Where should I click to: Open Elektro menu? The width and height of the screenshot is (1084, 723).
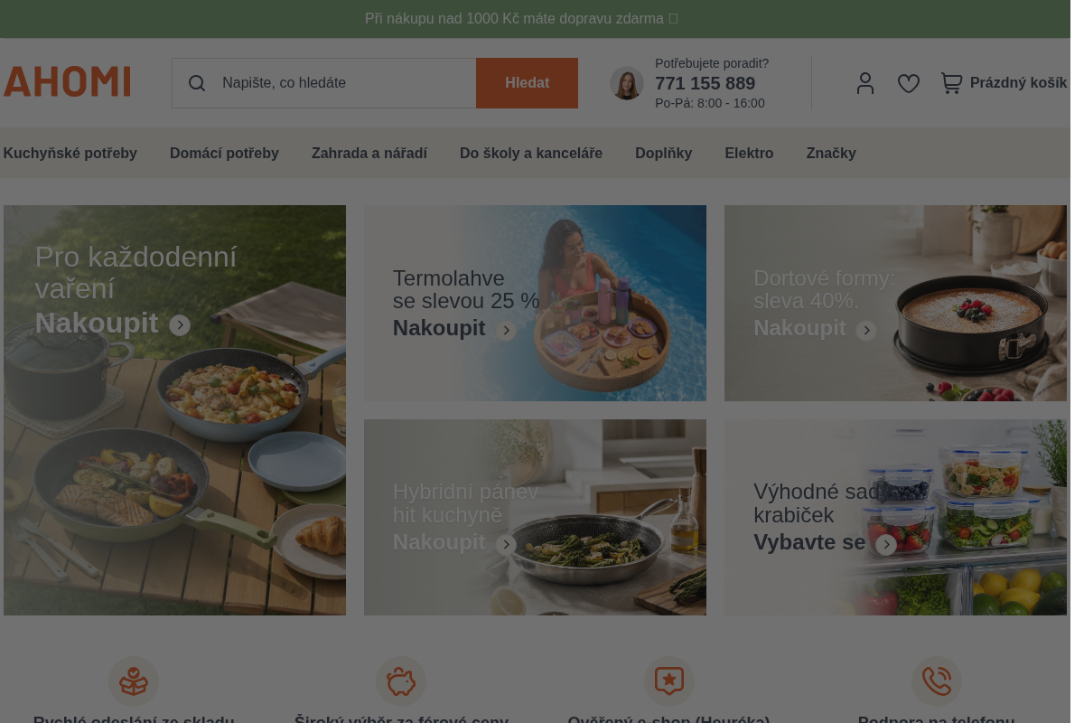coord(749,154)
